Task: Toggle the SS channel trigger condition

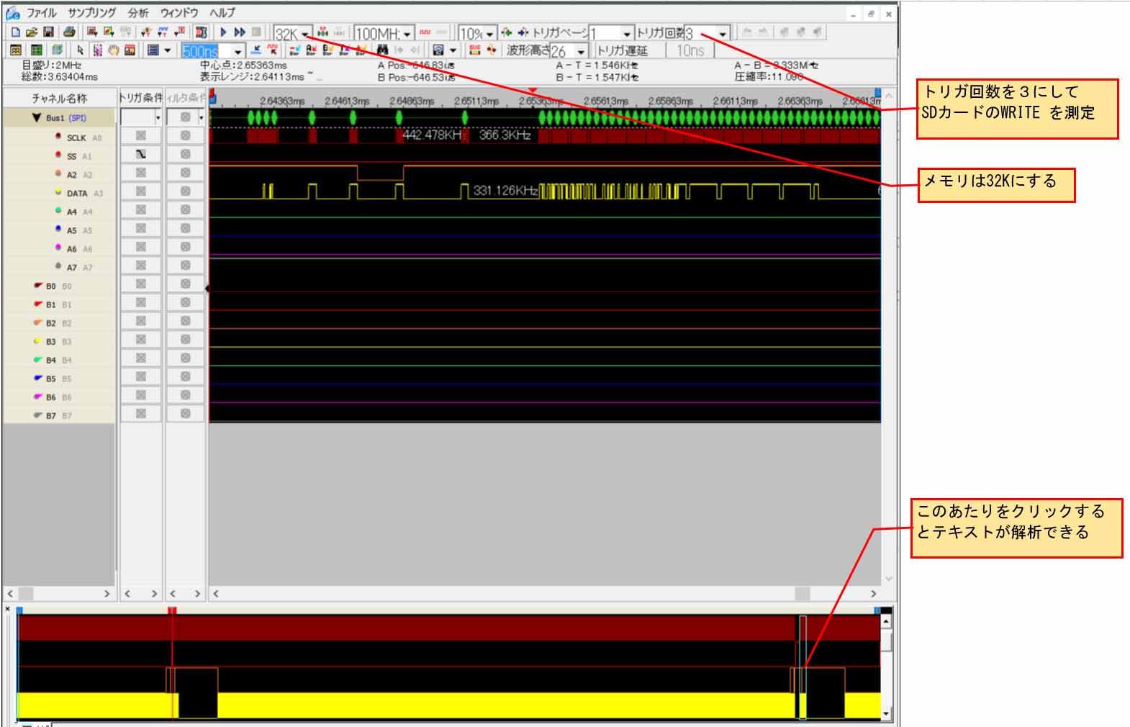Action: [x=141, y=155]
